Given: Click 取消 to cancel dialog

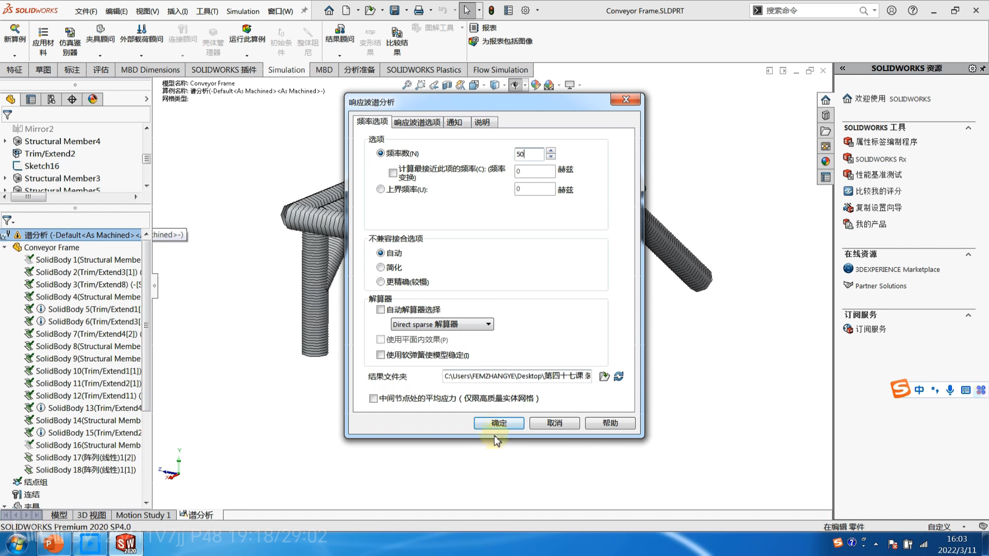Looking at the screenshot, I should (x=555, y=423).
